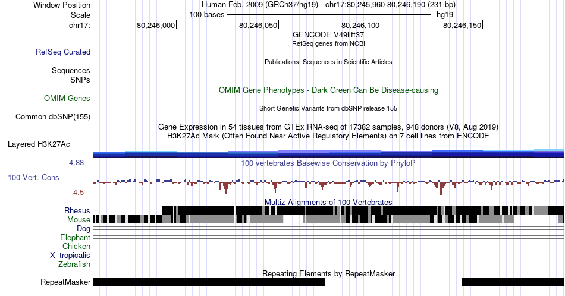Viewport: 565px width, 296px height.
Task: Click the 80,246,000 ruler position
Action: click(156, 25)
